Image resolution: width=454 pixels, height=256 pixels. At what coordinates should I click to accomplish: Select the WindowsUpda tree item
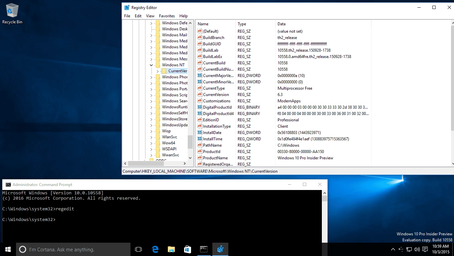(174, 125)
